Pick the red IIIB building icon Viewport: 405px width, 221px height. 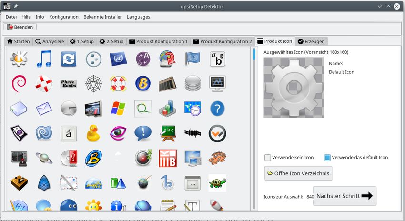pyautogui.click(x=168, y=158)
